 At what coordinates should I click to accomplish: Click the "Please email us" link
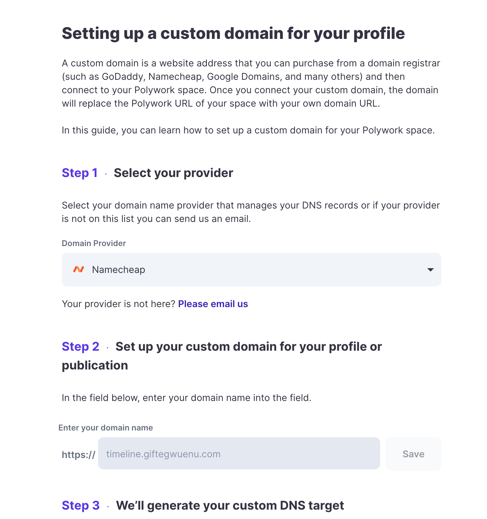pyautogui.click(x=213, y=304)
